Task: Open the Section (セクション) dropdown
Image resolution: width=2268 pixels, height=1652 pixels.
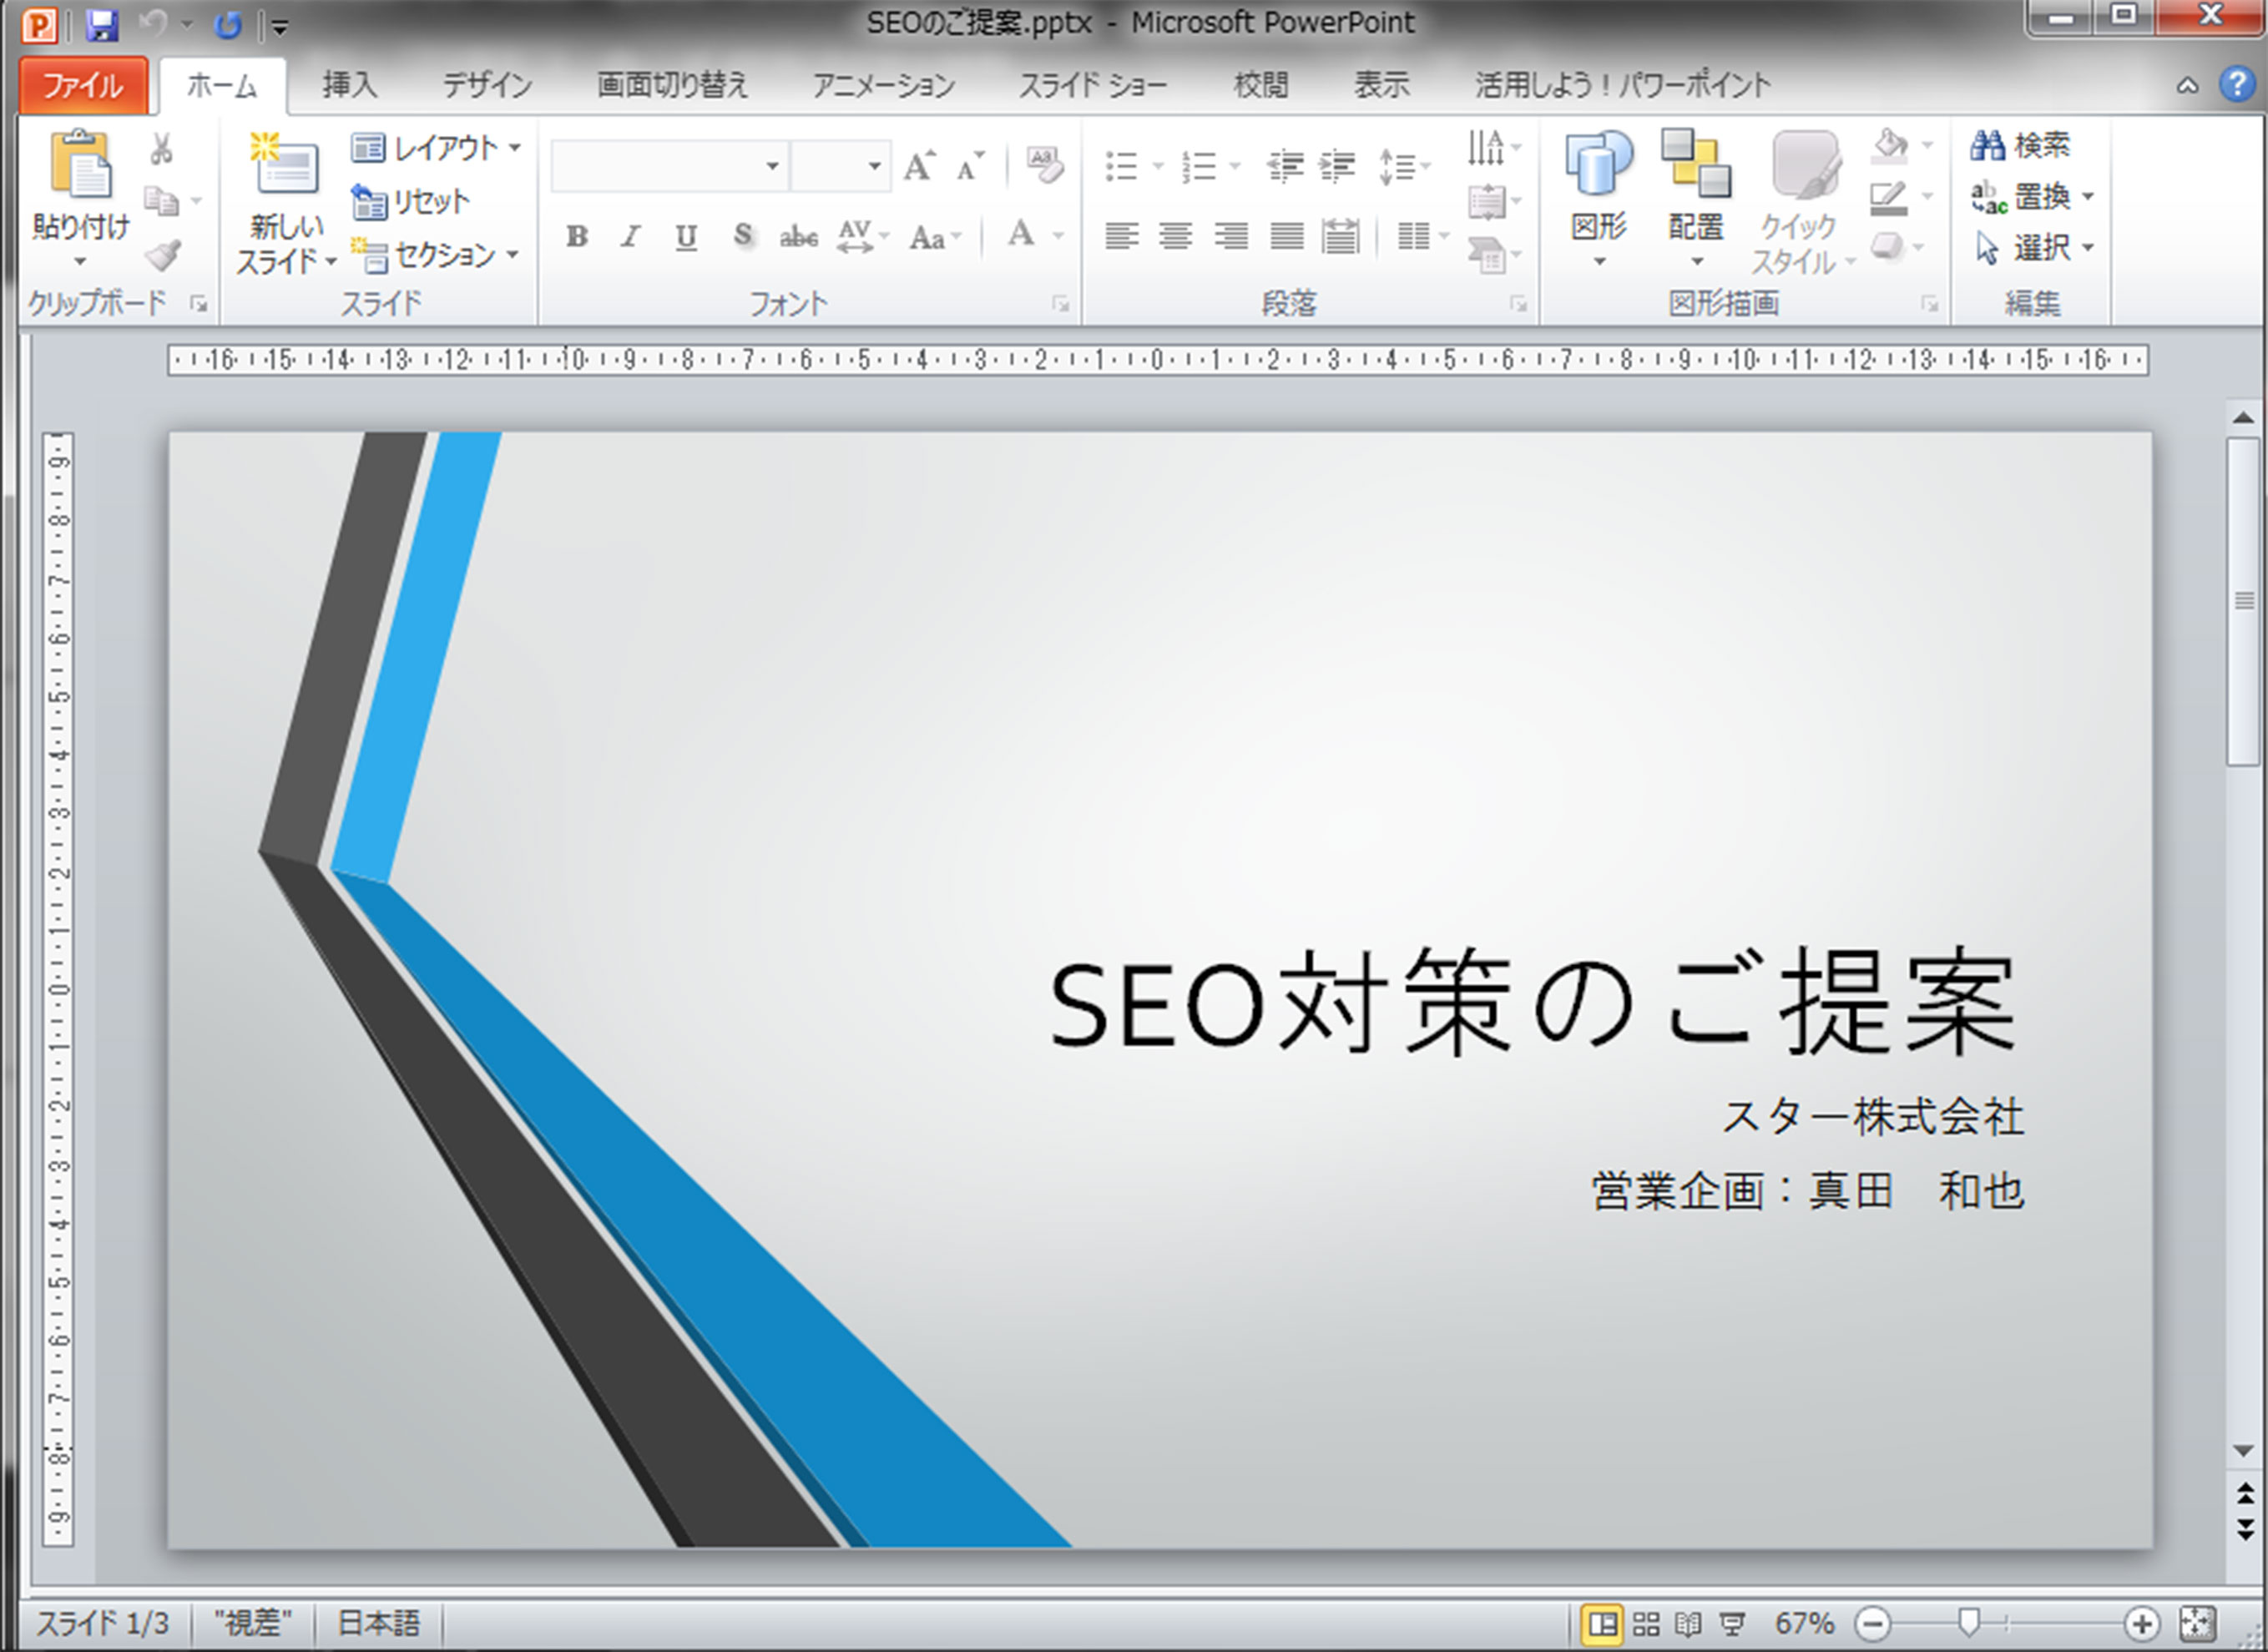Action: click(435, 255)
